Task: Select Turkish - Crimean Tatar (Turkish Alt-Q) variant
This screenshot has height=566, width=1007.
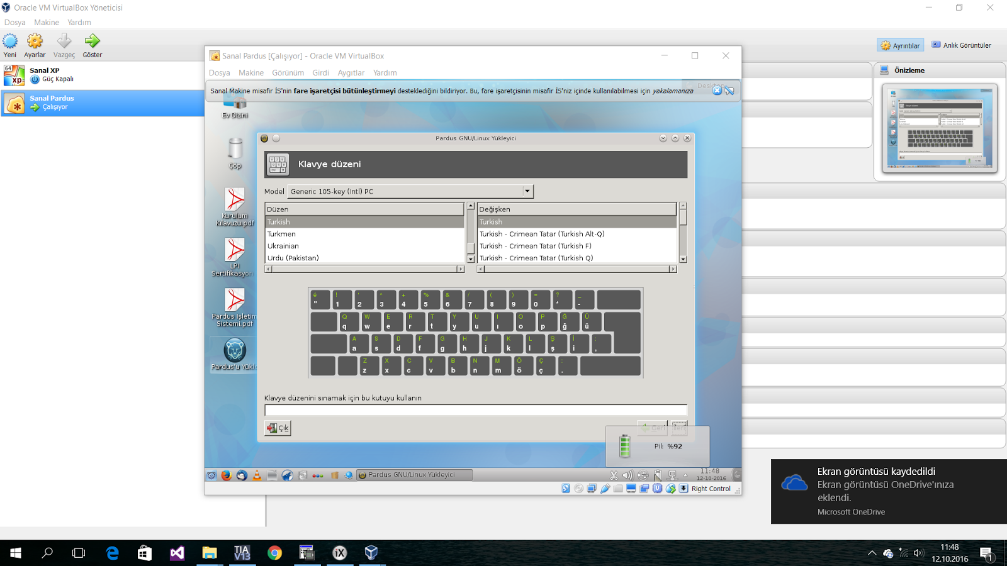Action: click(x=577, y=234)
